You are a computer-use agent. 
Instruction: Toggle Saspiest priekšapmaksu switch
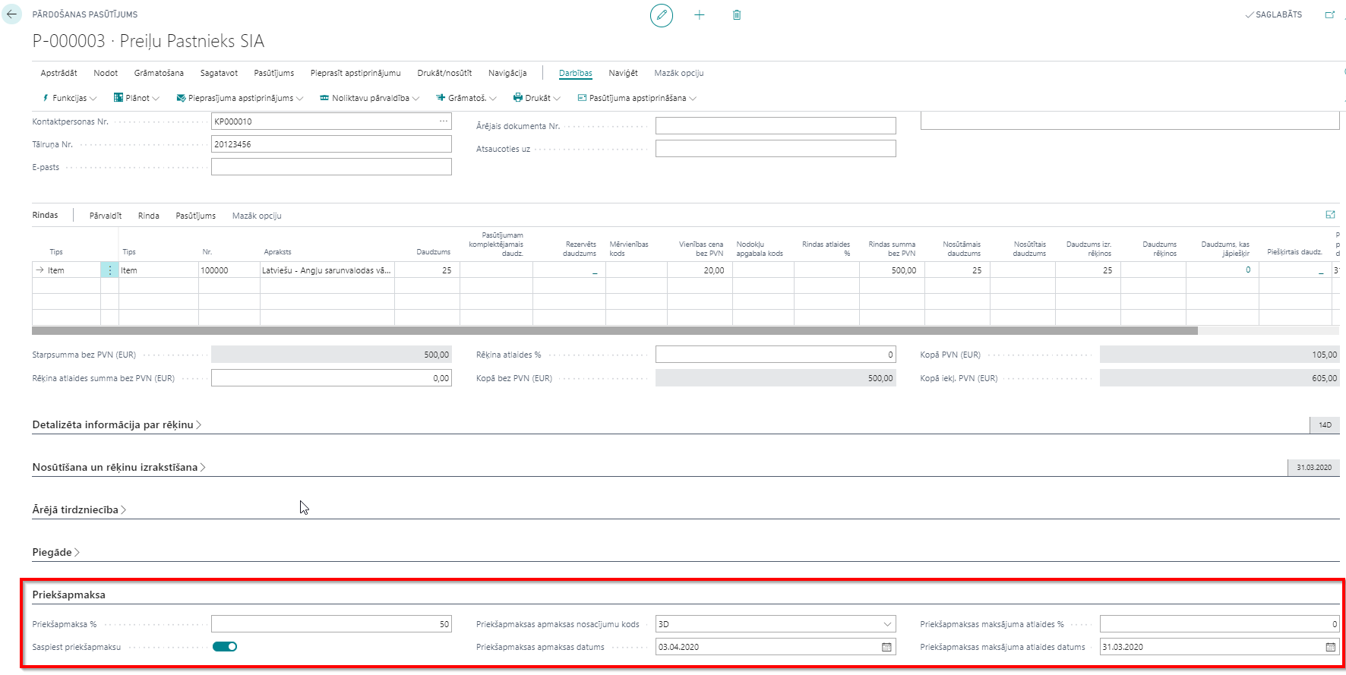(225, 647)
